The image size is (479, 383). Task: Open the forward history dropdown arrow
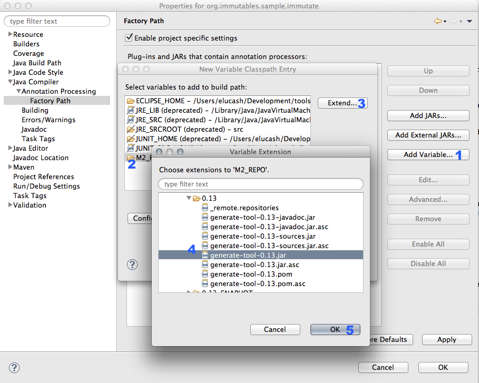(x=461, y=22)
